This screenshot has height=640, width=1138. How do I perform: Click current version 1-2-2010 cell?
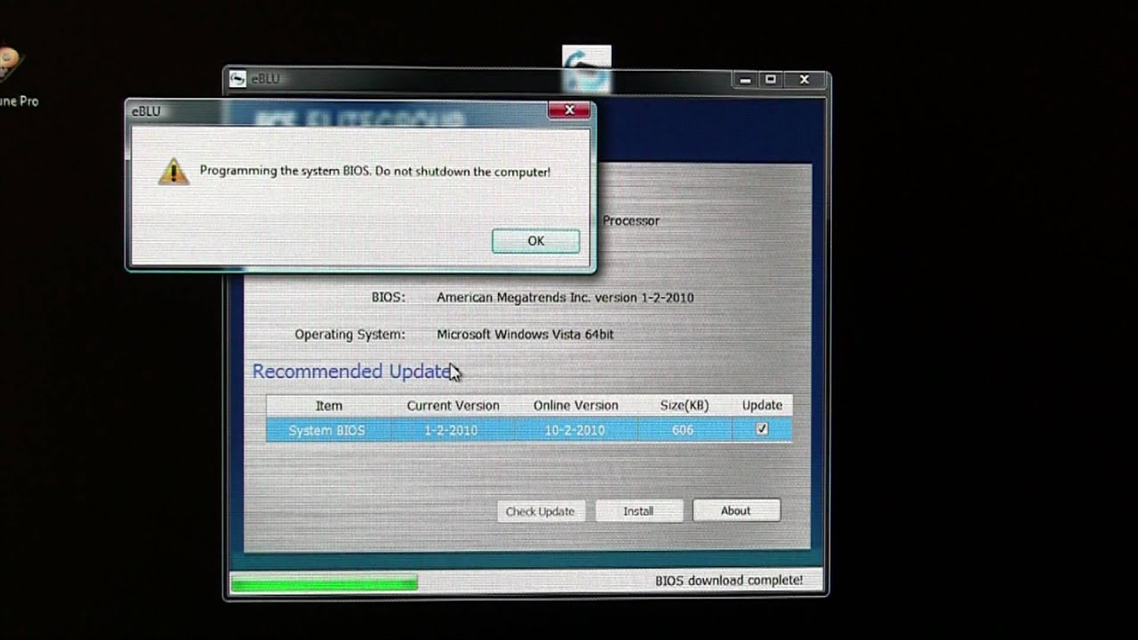tap(451, 430)
